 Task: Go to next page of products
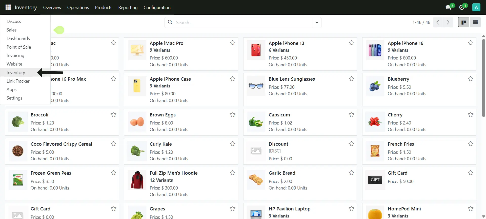[x=448, y=22]
